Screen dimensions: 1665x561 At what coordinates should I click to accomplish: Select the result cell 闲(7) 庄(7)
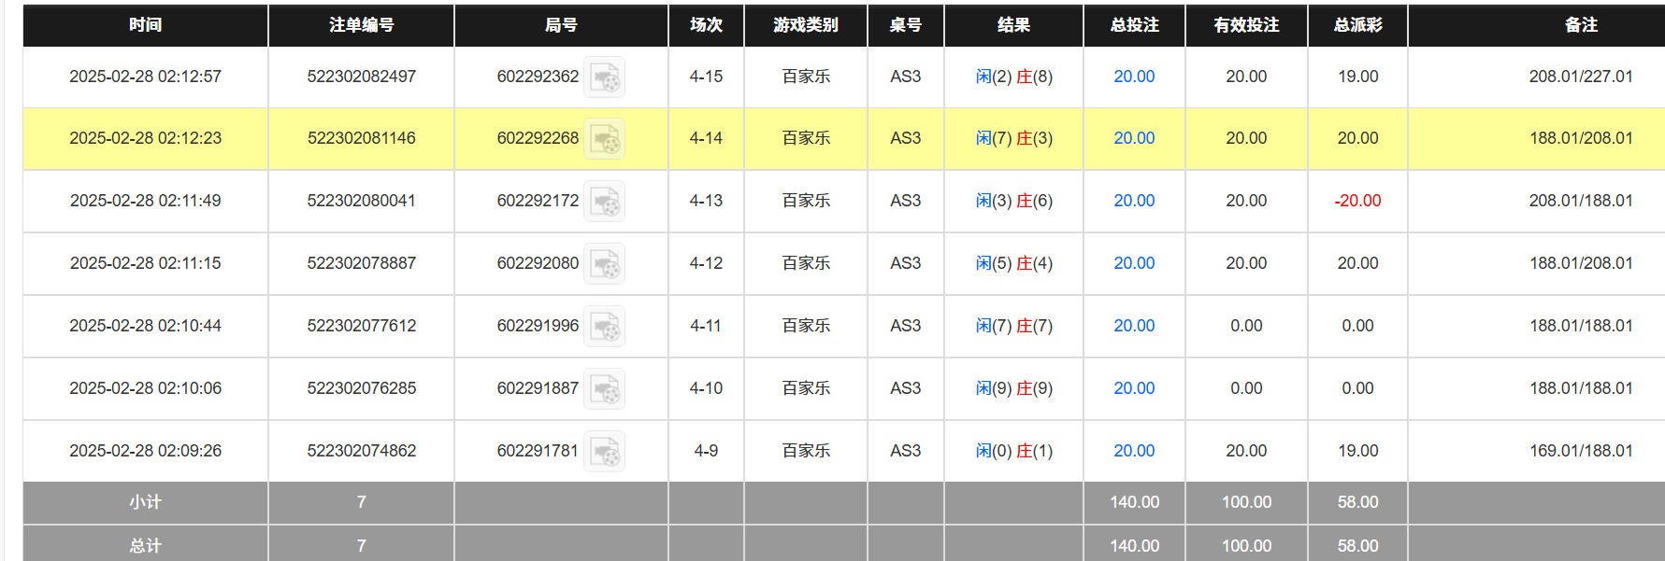pyautogui.click(x=1013, y=326)
